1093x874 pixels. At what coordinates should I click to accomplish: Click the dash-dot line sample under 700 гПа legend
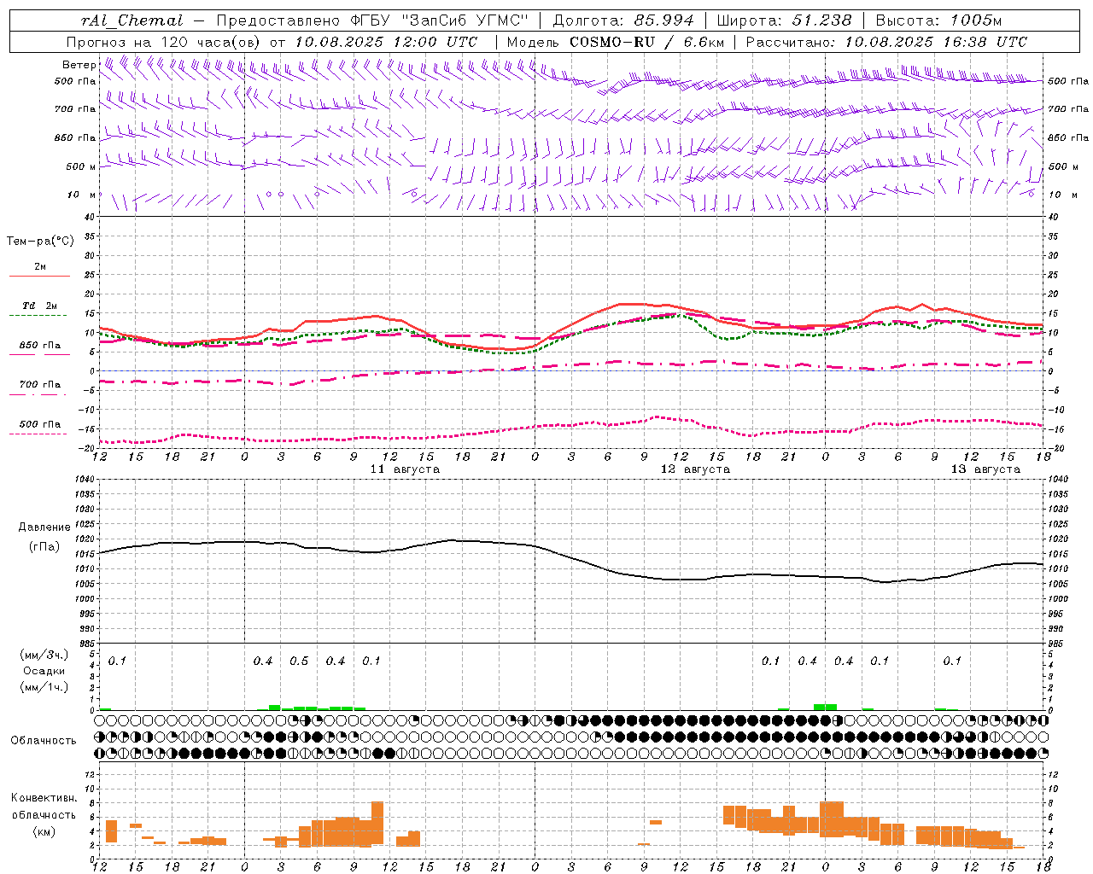click(x=38, y=395)
